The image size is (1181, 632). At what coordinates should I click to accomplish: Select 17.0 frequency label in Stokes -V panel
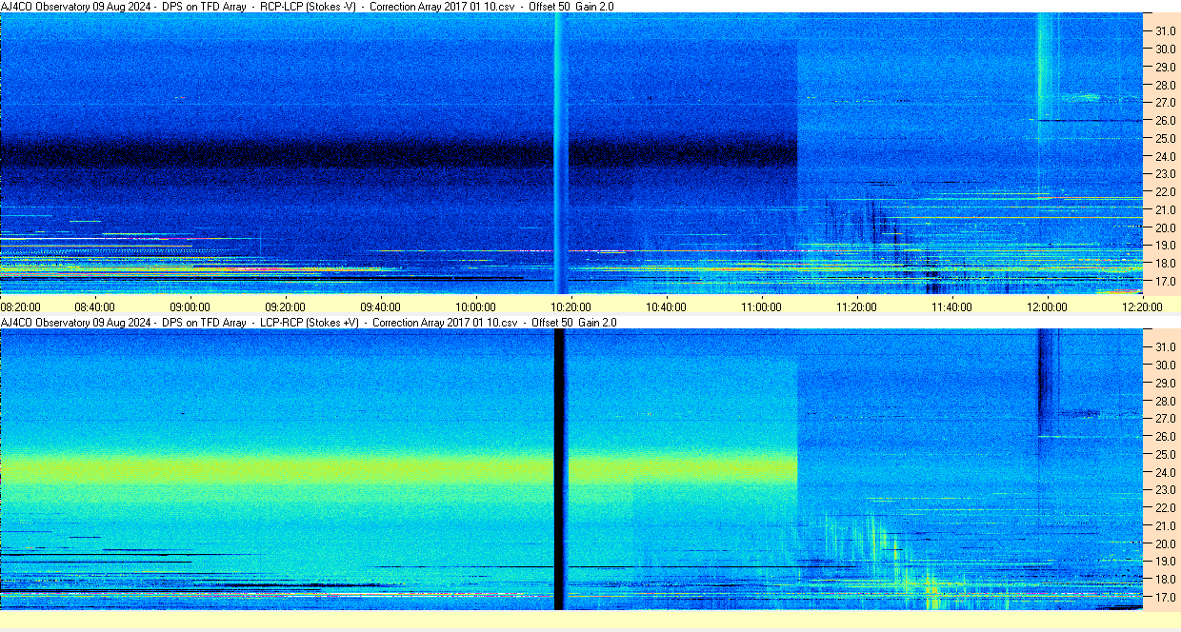pyautogui.click(x=1165, y=282)
